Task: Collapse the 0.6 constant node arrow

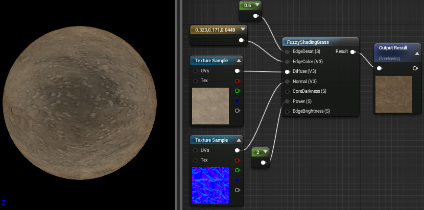Action: click(x=258, y=6)
